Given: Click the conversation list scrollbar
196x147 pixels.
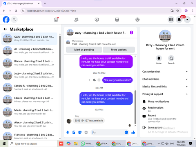Looking at the screenshot, I should click(x=60, y=56).
